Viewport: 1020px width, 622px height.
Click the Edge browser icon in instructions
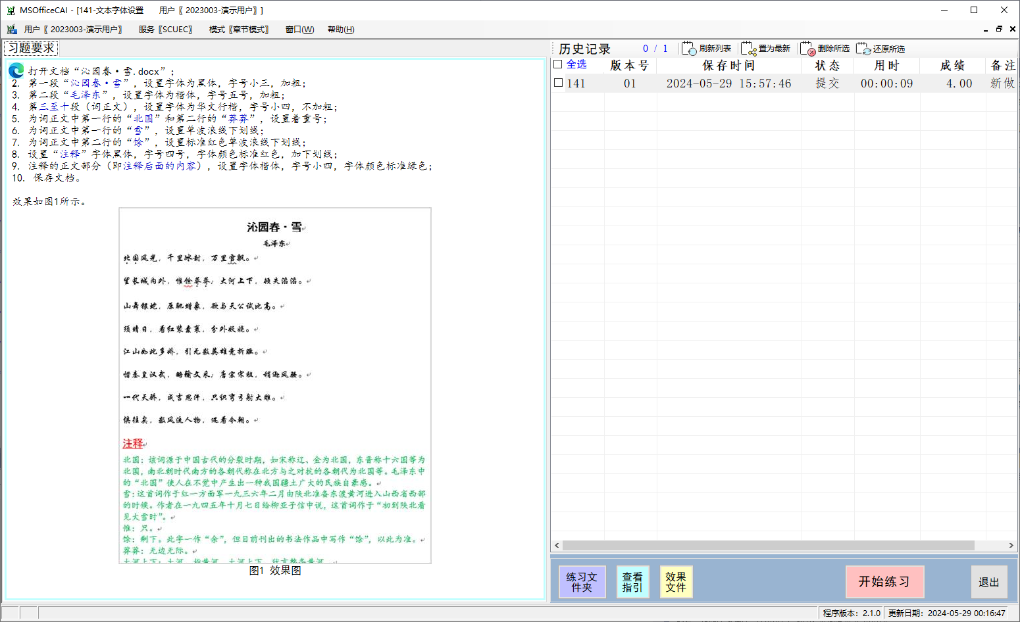(16, 70)
